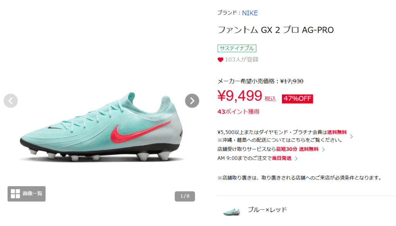
Task: Click the ブルー×レッド color name label
Action: 267,210
